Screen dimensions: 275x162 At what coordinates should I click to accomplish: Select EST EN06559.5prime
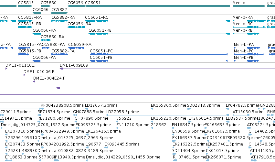point(188,131)
